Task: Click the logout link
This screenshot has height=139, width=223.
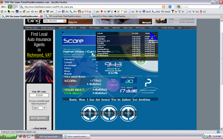Action: (x=171, y=22)
